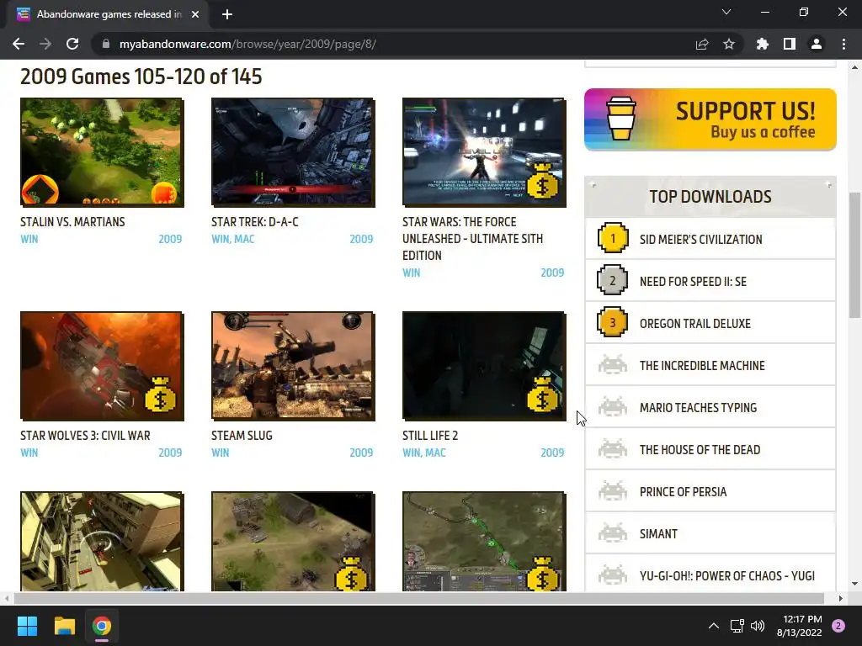The width and height of the screenshot is (862, 646).
Task: Click money bag on Still Life 2 thumbnail
Action: click(x=543, y=394)
